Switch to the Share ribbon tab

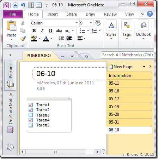pyautogui.click(x=72, y=14)
